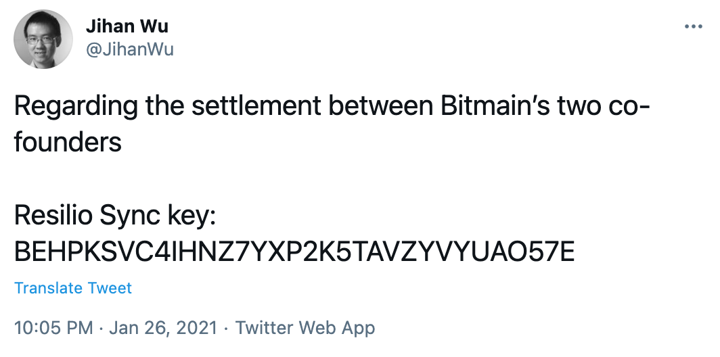Click the word "settlement" in the tweet body

(256, 105)
